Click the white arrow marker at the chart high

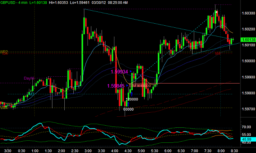216,12
